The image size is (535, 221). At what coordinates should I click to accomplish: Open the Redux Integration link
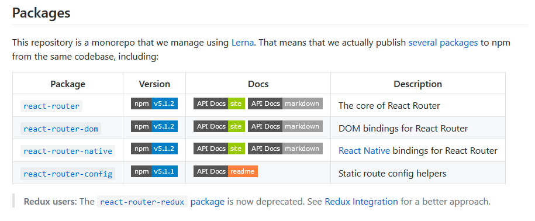pos(361,202)
